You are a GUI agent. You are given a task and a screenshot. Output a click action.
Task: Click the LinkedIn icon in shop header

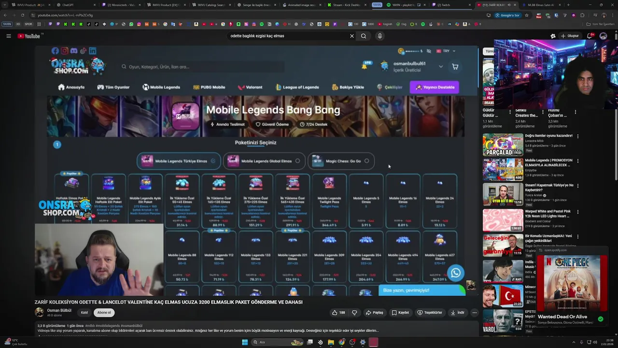click(92, 51)
